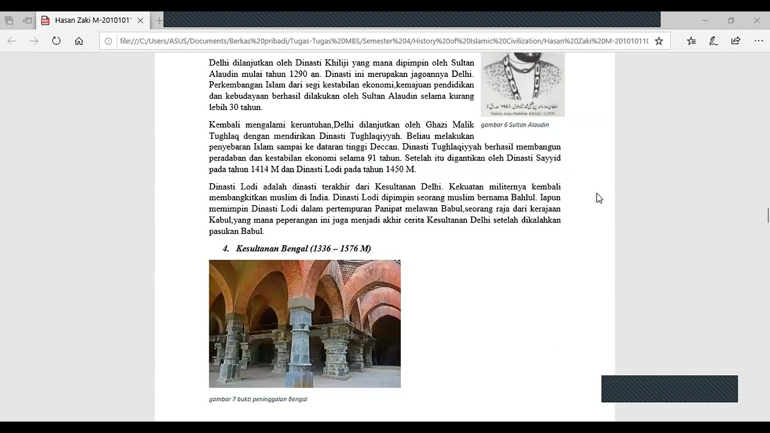Image resolution: width=770 pixels, height=433 pixels.
Task: Focus the file URL address bar
Action: click(x=384, y=41)
